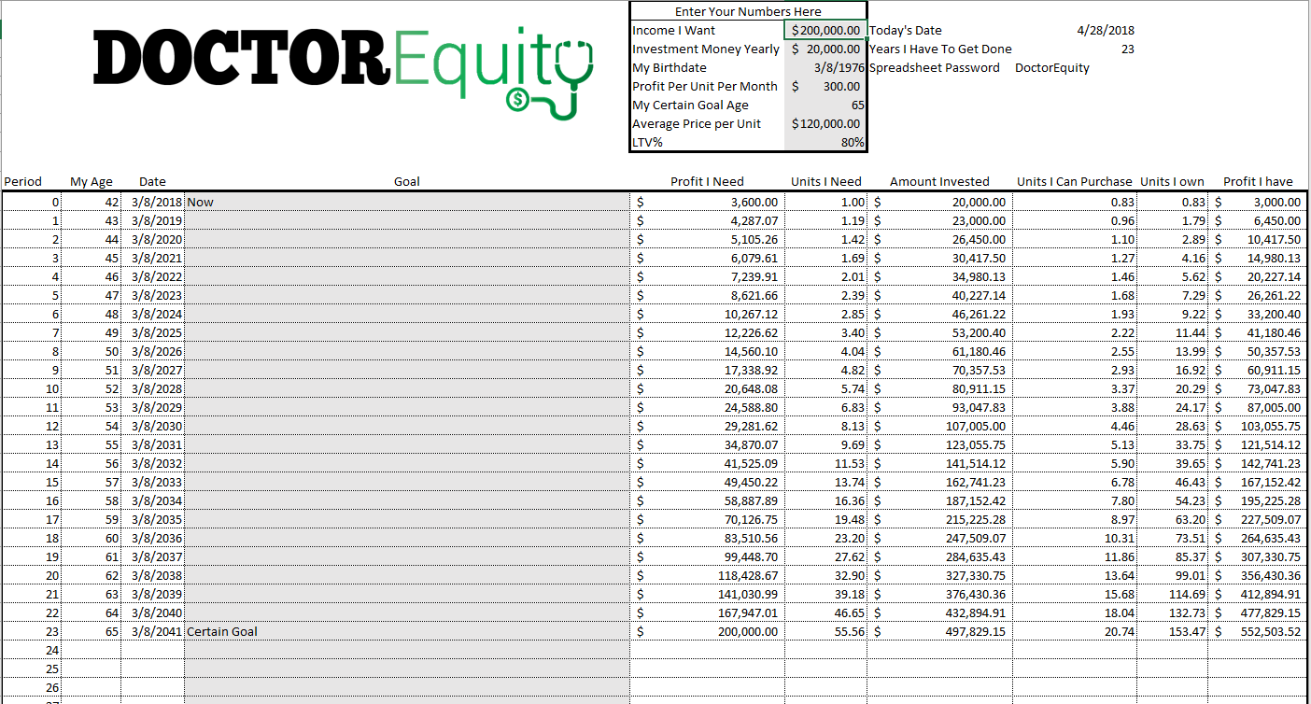1311x704 pixels.
Task: Click the 'Goal' column header
Action: tap(407, 181)
